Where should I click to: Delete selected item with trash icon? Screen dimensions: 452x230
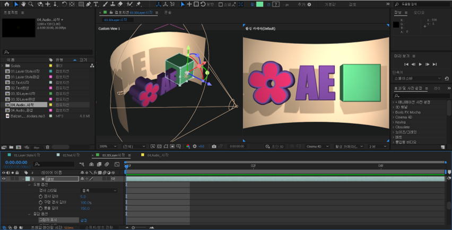(48, 147)
